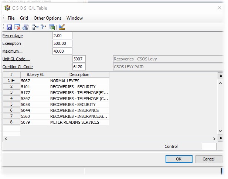The width and height of the screenshot is (228, 179).
Task: Click the remove grid row icon
Action: click(x=43, y=27)
